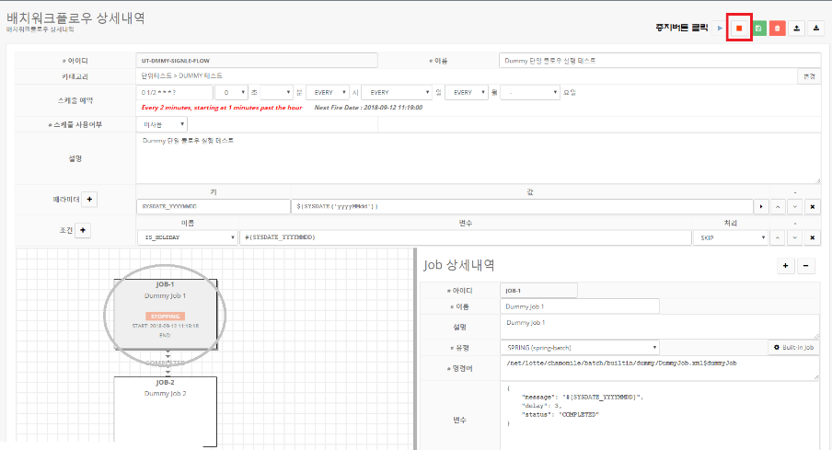Click the cron expression input field
This screenshot has width=832, height=450.
[x=175, y=92]
